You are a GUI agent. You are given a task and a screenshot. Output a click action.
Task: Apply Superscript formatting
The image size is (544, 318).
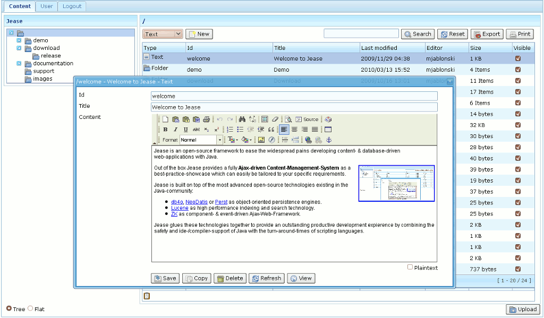pos(217,130)
